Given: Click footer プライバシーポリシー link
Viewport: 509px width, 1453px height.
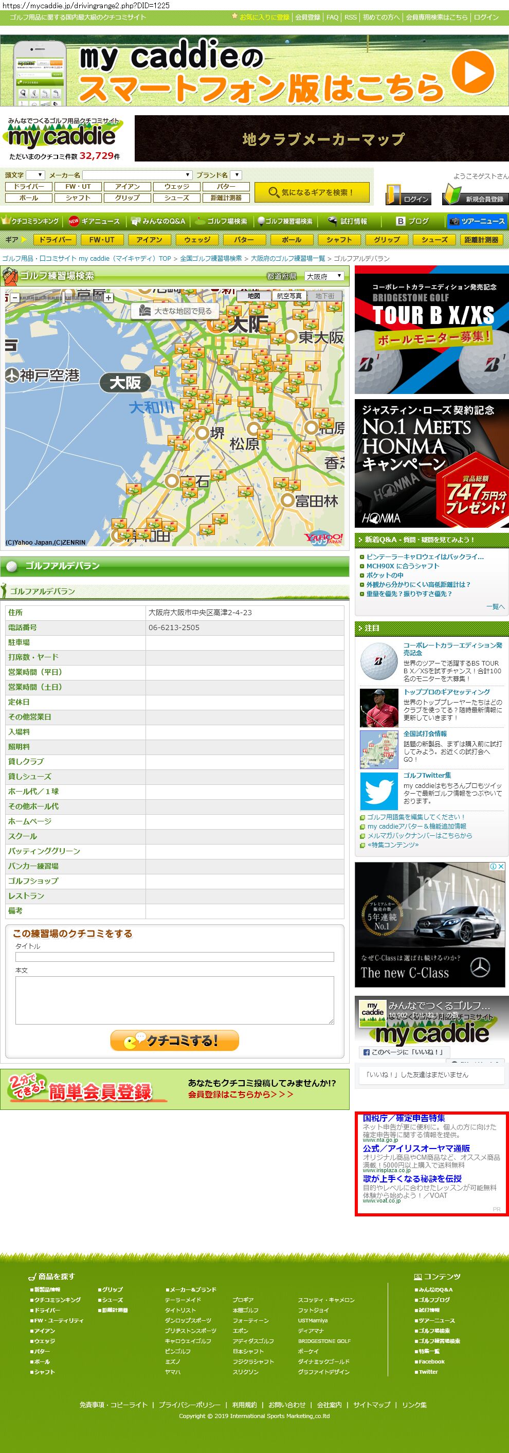Looking at the screenshot, I should pyautogui.click(x=189, y=1405).
